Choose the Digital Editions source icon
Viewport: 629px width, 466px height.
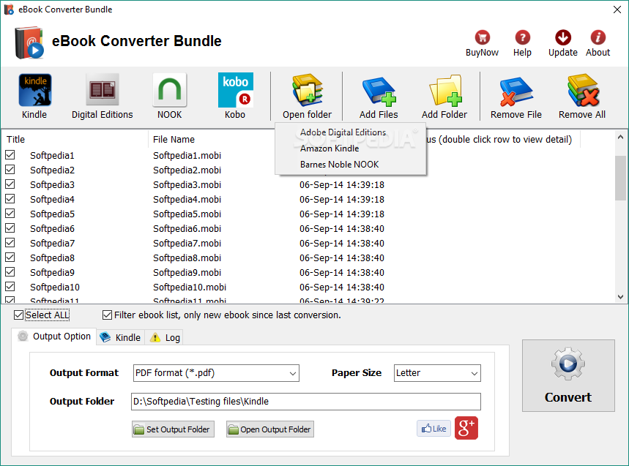103,89
